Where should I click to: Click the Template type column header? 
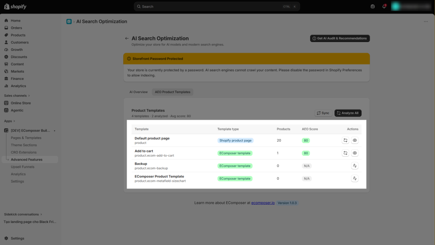[x=228, y=129]
